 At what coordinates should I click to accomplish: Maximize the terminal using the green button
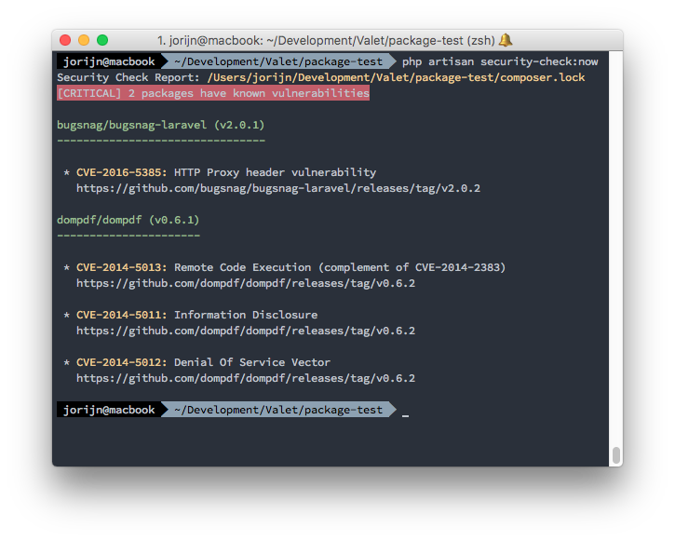click(102, 40)
